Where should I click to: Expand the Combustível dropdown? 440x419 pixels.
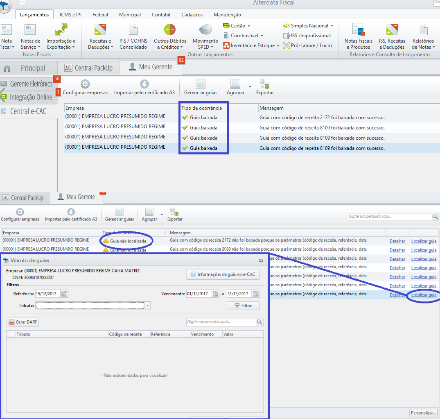(x=262, y=36)
